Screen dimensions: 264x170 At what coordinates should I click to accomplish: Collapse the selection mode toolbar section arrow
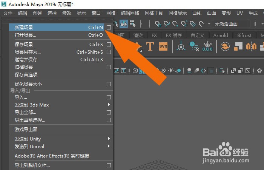tap(141, 24)
